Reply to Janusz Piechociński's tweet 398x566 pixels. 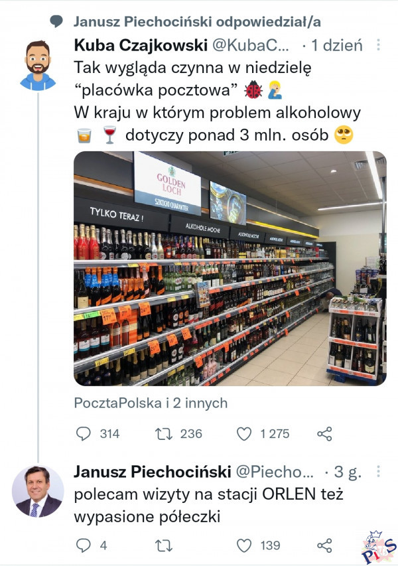(x=84, y=545)
